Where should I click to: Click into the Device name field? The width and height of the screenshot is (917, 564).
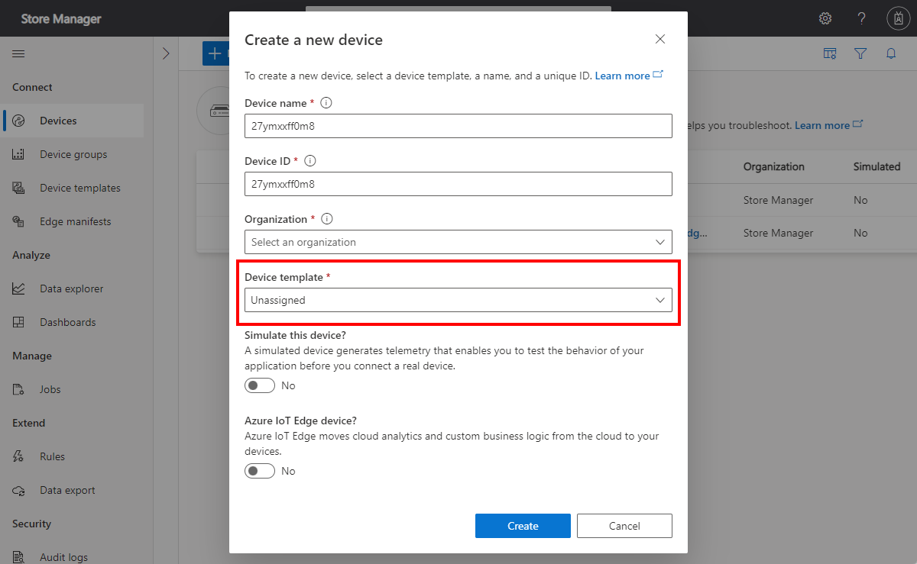(x=458, y=126)
